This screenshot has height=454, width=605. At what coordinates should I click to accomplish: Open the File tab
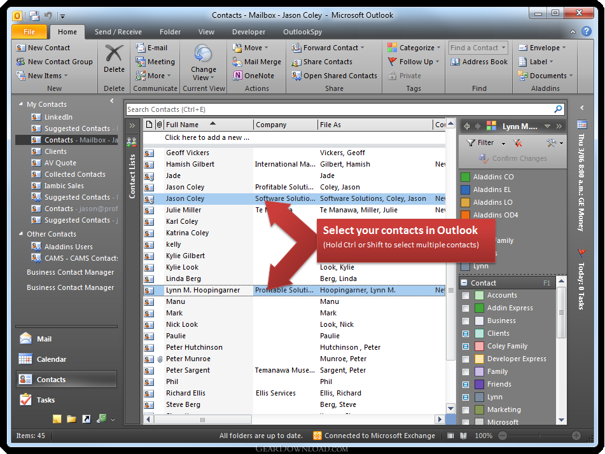click(x=29, y=32)
